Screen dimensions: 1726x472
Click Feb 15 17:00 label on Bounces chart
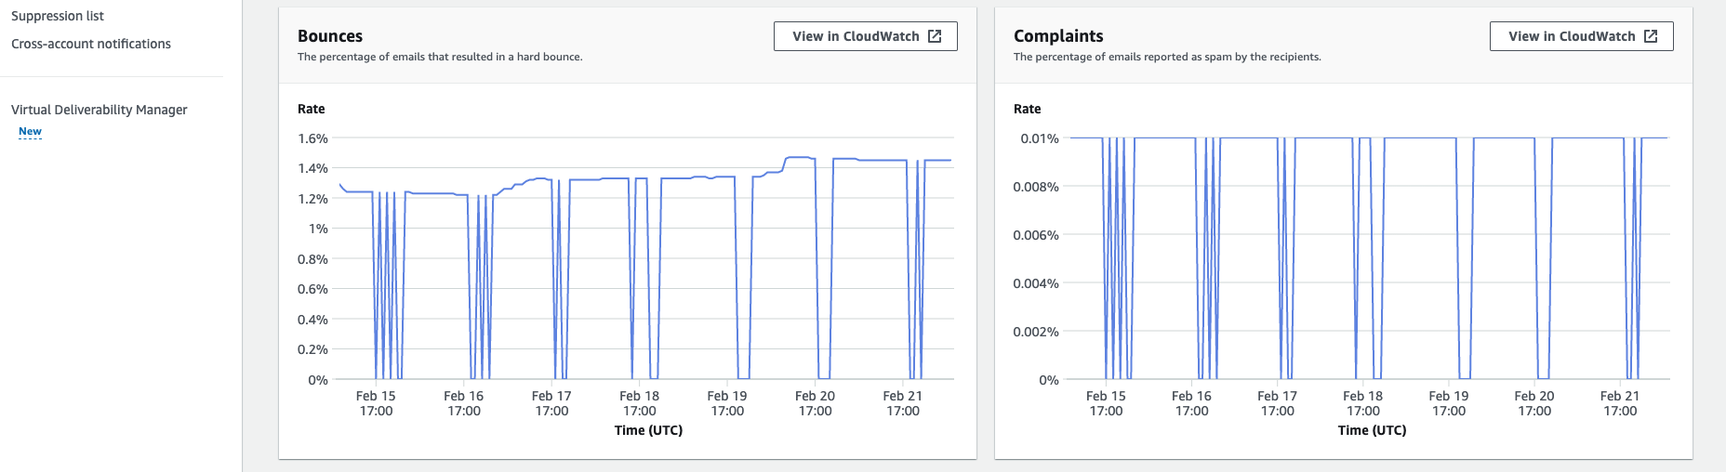coord(376,403)
